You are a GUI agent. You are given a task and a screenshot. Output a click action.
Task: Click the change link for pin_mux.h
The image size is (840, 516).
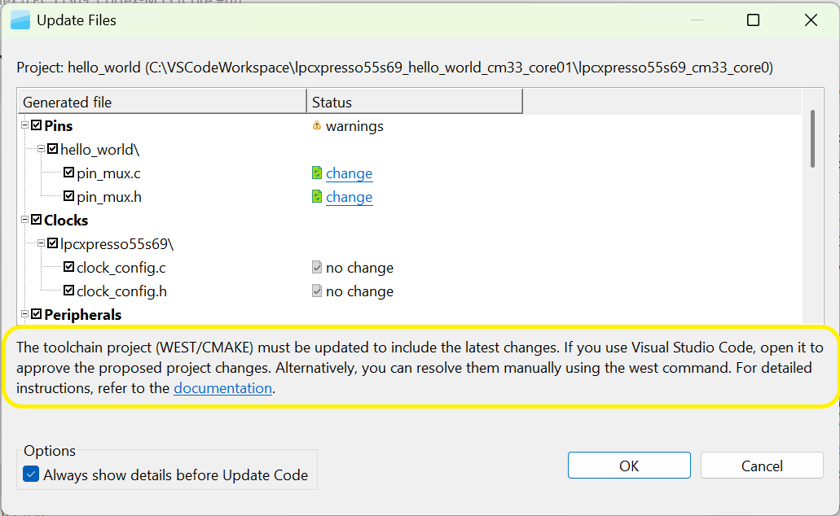click(x=349, y=196)
